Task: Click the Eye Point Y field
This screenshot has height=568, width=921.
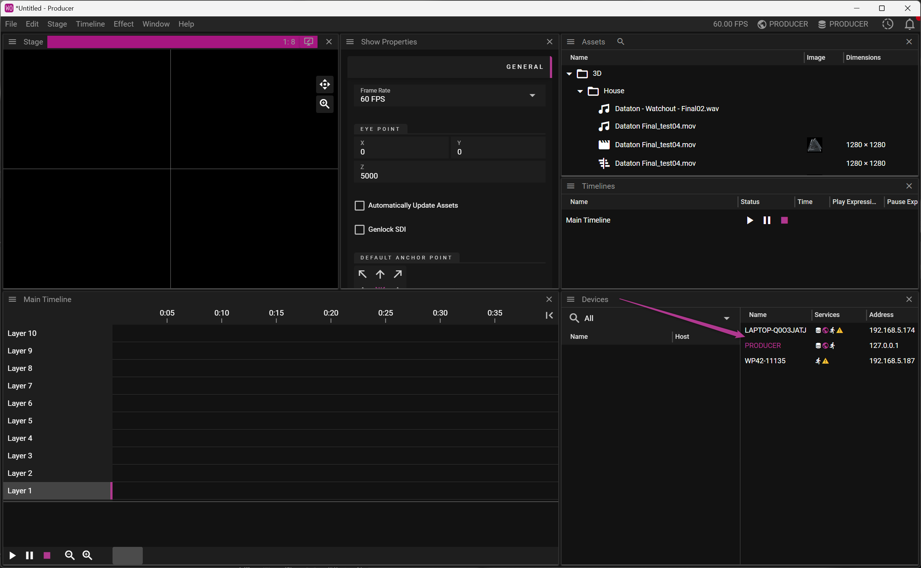Action: [x=498, y=148]
